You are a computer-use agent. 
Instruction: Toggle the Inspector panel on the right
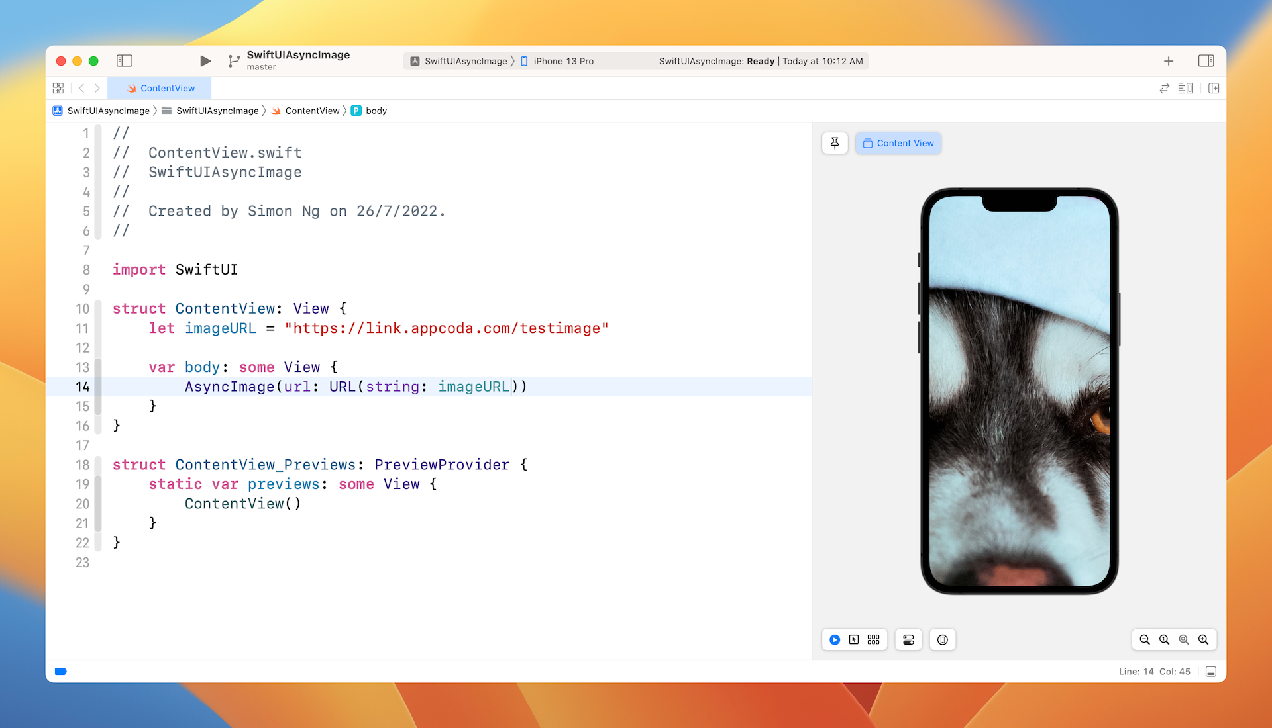[1206, 61]
